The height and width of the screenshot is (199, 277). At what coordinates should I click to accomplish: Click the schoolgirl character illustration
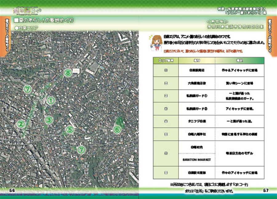[156, 43]
